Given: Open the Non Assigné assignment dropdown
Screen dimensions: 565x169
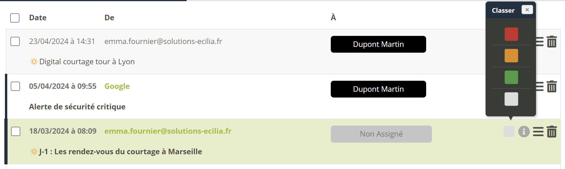Looking at the screenshot, I should coord(381,134).
